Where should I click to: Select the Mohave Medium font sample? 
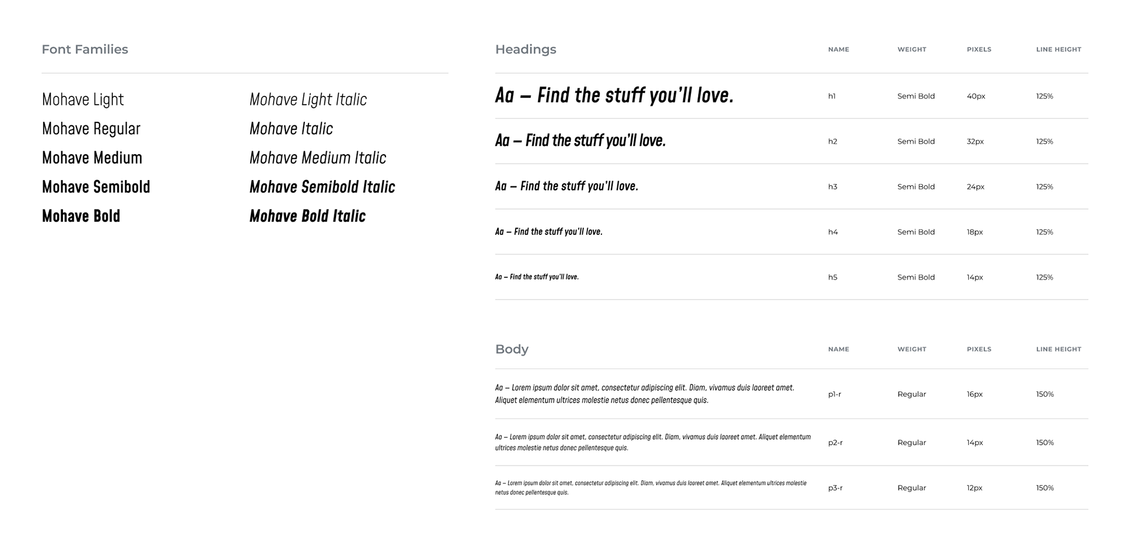pos(92,158)
